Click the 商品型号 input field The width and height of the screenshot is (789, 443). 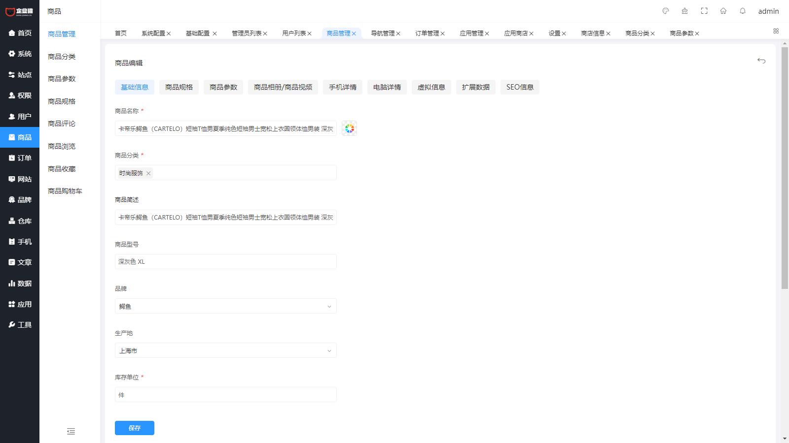[225, 262]
